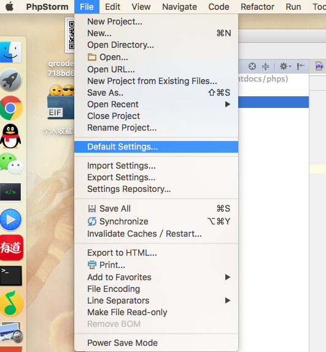
Task: Toggle Power Save Mode
Action: click(x=156, y=343)
